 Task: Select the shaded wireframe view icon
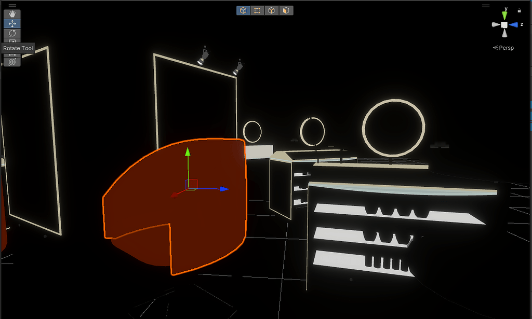pyautogui.click(x=271, y=10)
